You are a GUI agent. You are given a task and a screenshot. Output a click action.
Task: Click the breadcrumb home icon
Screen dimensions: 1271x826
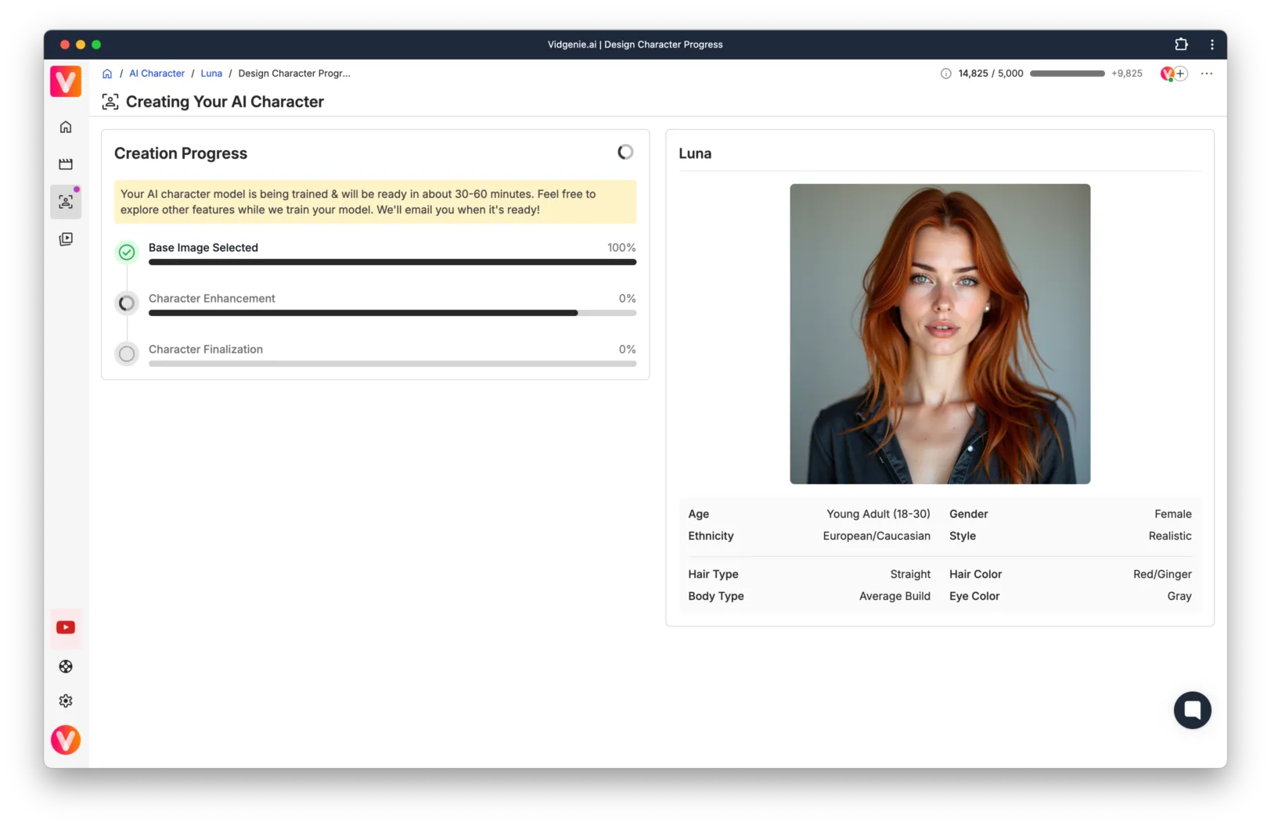point(107,74)
